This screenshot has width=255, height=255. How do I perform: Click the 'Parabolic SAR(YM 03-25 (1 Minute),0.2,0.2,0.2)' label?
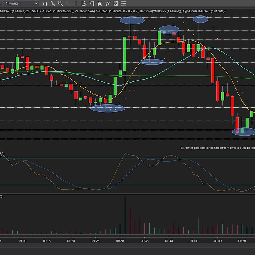(106, 11)
